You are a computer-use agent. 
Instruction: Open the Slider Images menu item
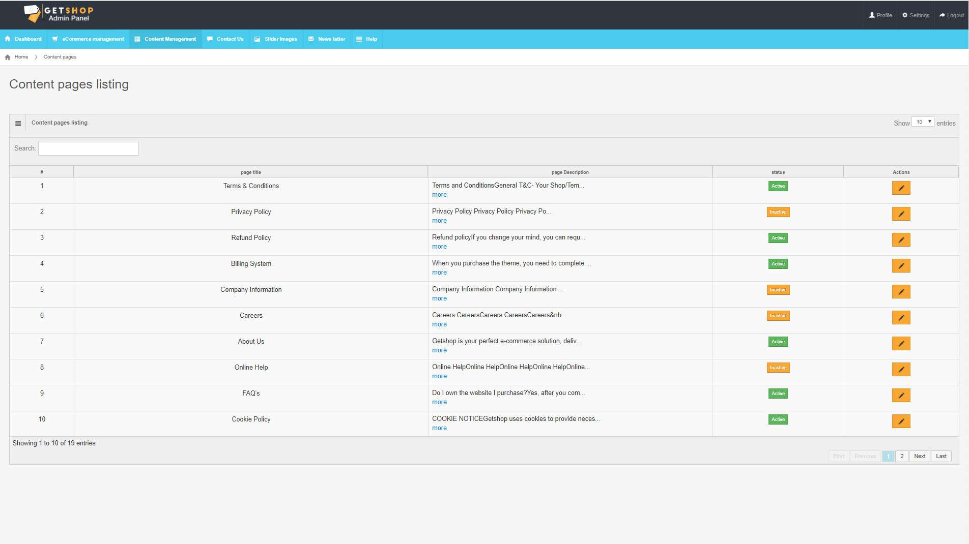[x=276, y=39]
